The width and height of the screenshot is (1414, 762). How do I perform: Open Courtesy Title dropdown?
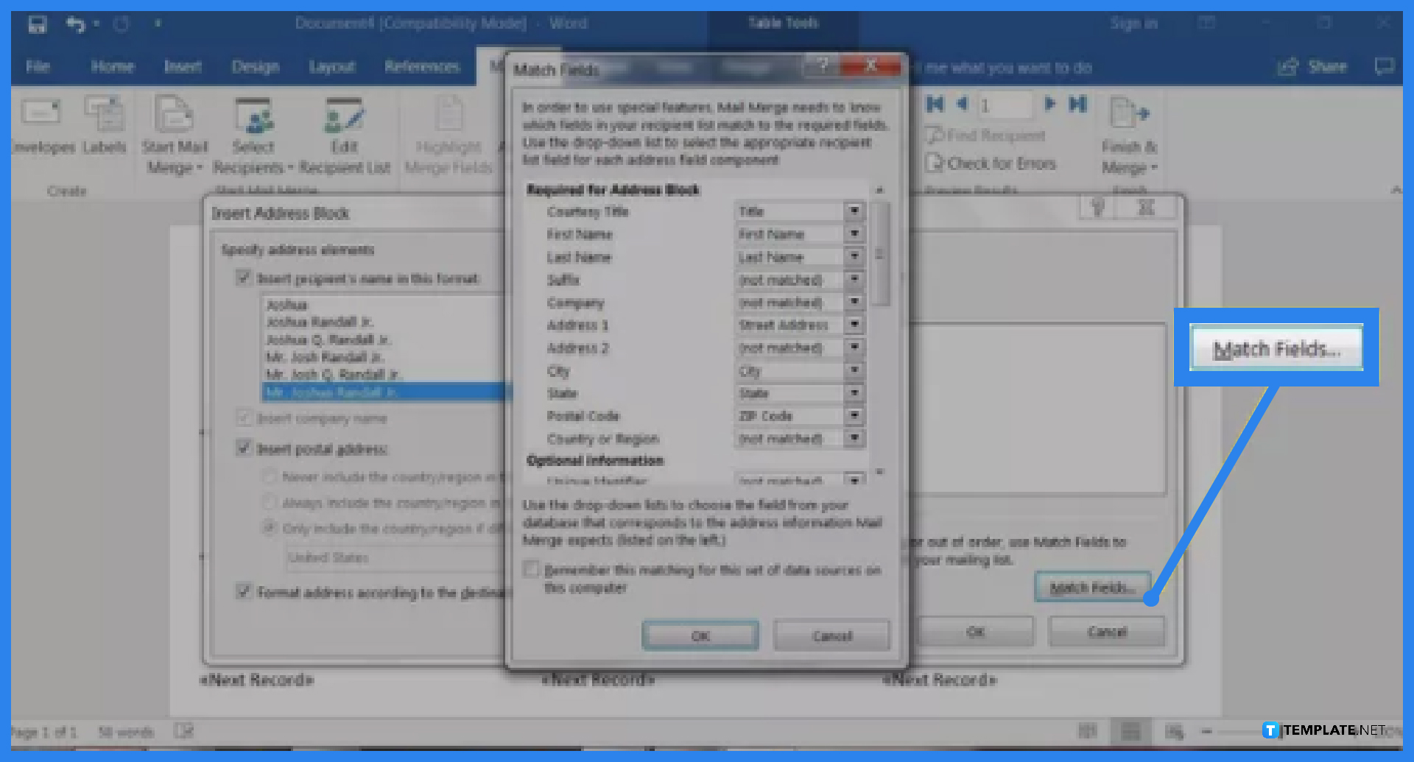[x=854, y=211]
